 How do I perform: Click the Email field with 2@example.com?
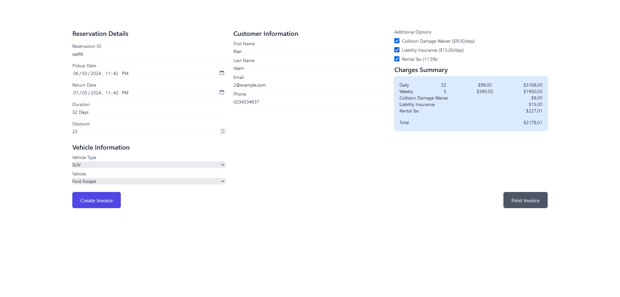point(310,85)
